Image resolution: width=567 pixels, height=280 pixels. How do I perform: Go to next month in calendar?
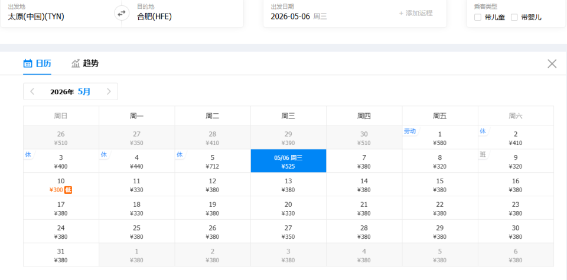pyautogui.click(x=109, y=91)
